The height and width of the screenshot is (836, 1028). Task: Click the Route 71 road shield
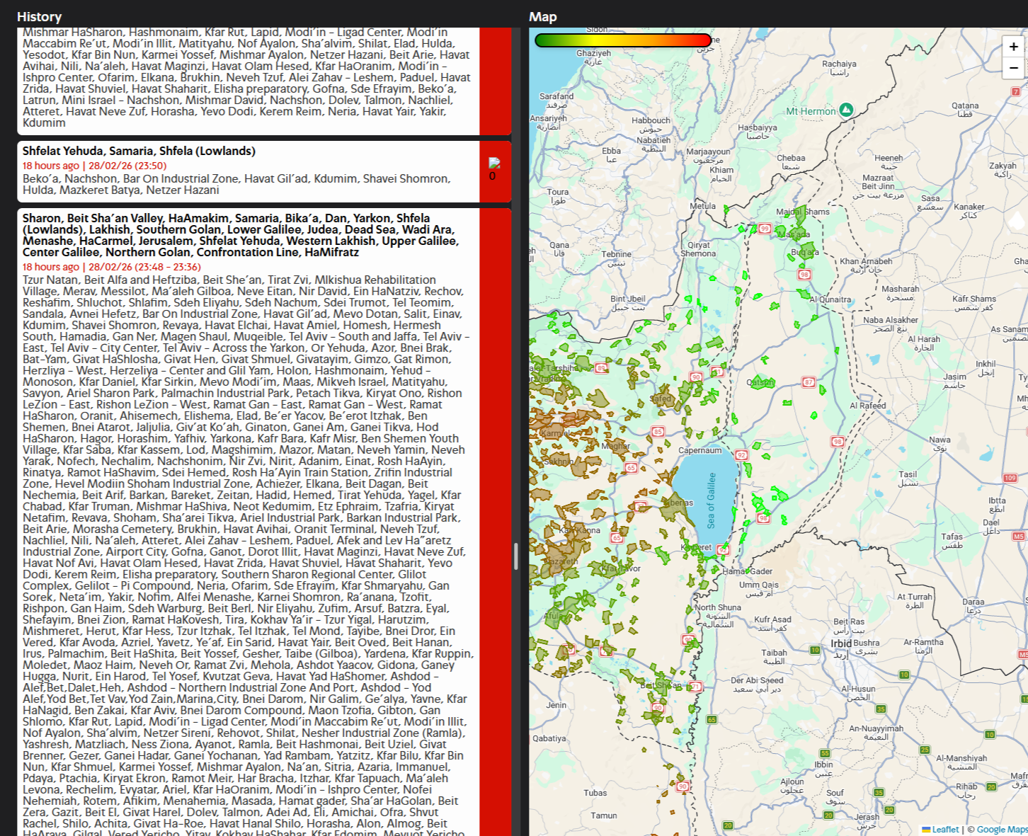point(695,687)
